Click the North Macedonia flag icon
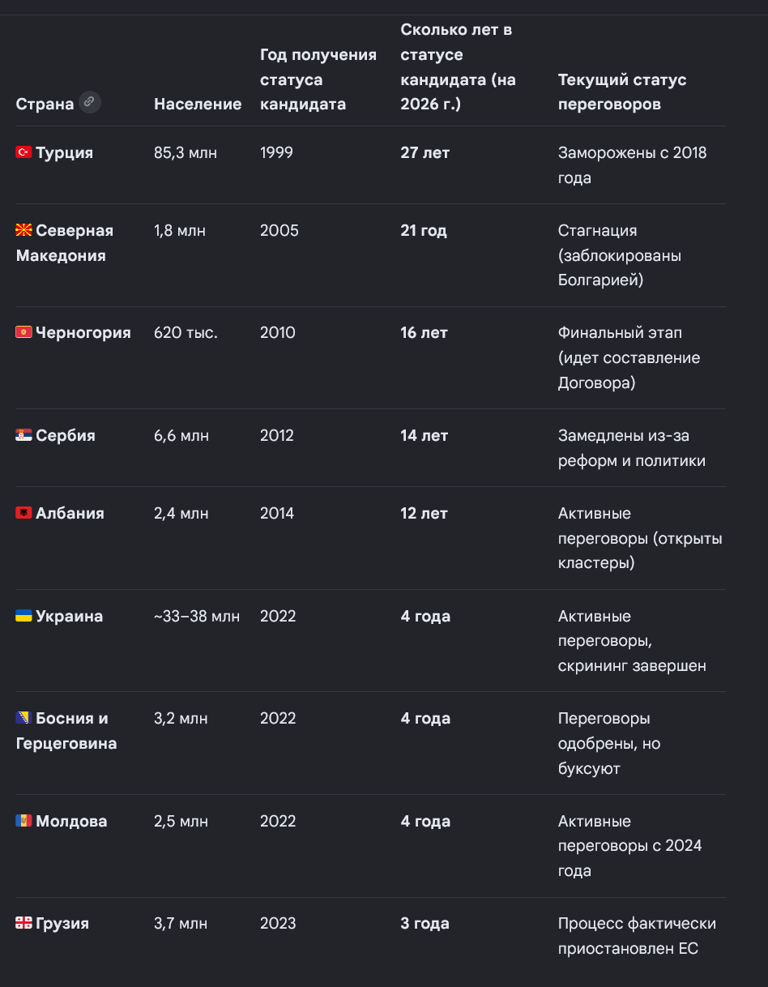This screenshot has height=987, width=768. point(23,230)
